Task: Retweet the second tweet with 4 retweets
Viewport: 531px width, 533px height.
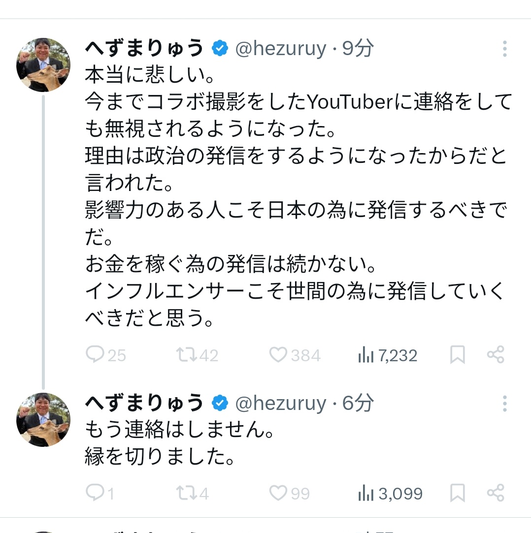Action: click(187, 493)
